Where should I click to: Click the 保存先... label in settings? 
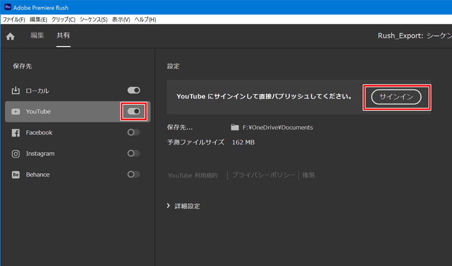click(x=180, y=127)
